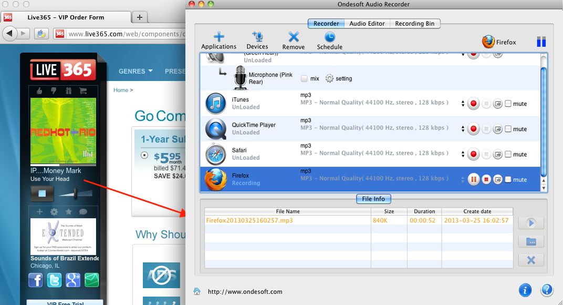Open format stepper for Safari row
The width and height of the screenshot is (563, 305).
pyautogui.click(x=462, y=154)
